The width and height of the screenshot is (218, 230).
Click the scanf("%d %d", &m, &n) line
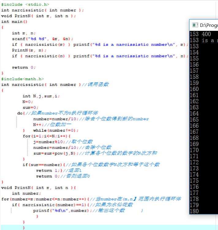coord(43,39)
